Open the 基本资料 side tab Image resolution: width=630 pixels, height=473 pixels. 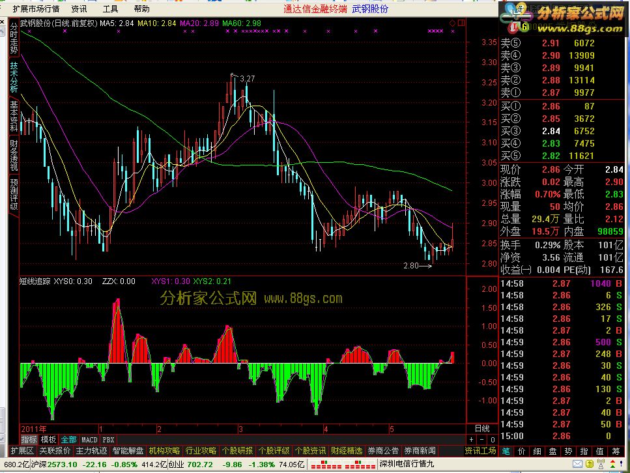(14, 116)
